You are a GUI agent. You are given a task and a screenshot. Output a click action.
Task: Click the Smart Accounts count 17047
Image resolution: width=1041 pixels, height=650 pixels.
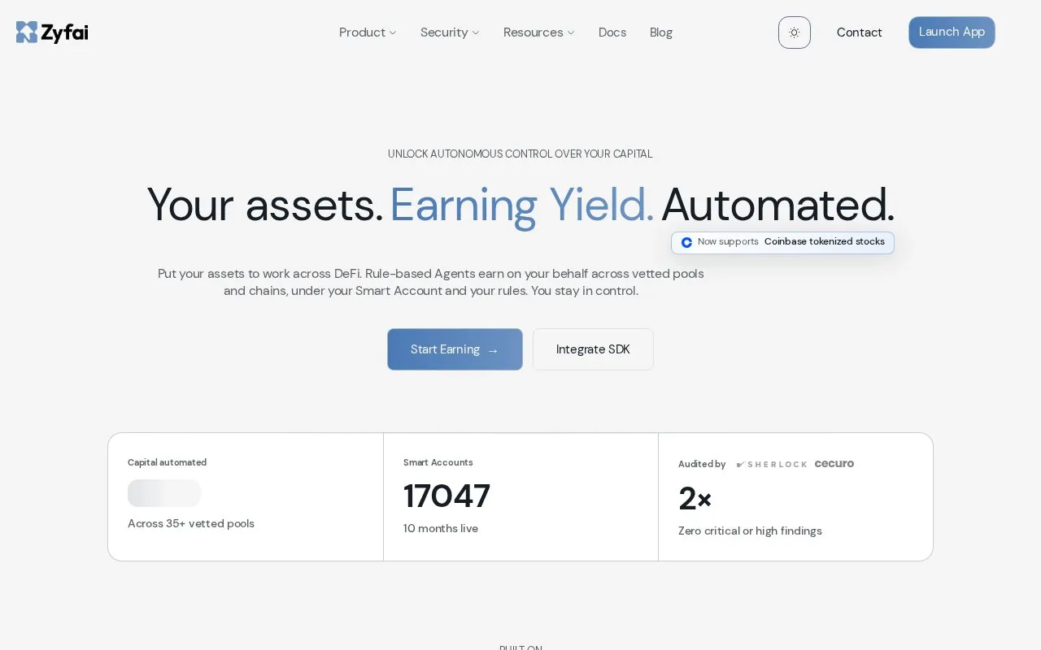[x=446, y=496]
